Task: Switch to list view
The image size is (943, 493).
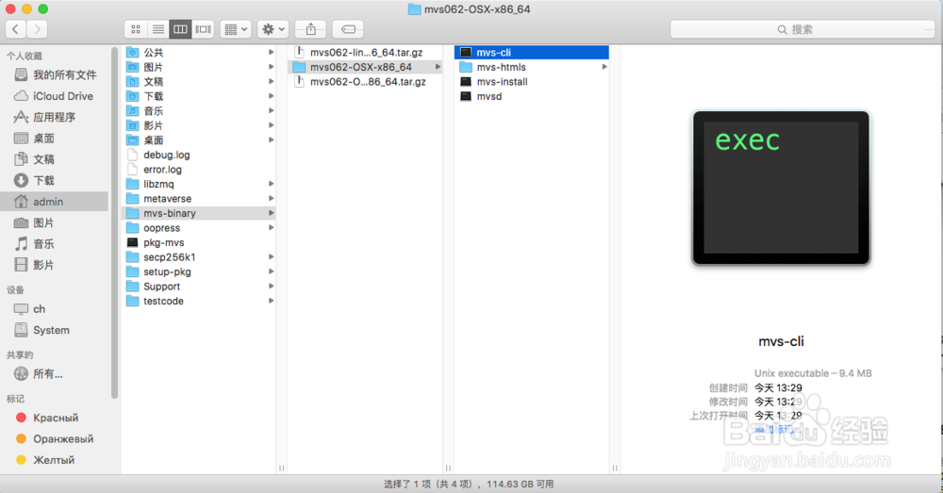Action: (158, 29)
